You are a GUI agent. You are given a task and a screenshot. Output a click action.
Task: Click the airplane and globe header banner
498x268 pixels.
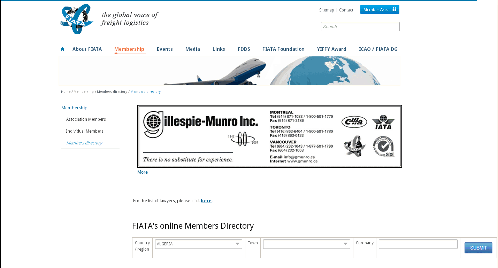point(230,71)
